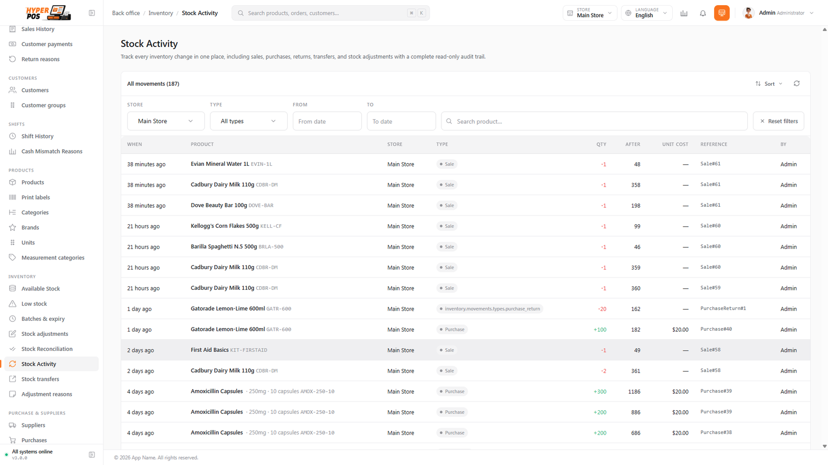The height and width of the screenshot is (465, 828).
Task: Open the Language English selector
Action: [x=646, y=13]
